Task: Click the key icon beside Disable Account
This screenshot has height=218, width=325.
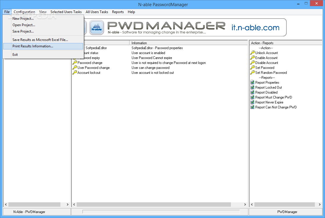Action: [x=252, y=63]
